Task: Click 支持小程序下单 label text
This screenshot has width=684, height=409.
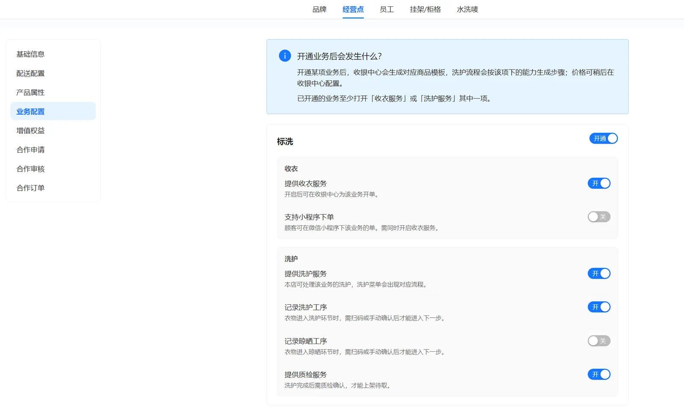Action: point(309,217)
